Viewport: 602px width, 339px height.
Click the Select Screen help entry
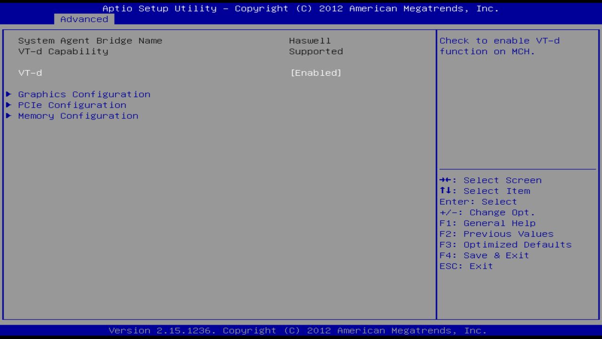(490, 180)
